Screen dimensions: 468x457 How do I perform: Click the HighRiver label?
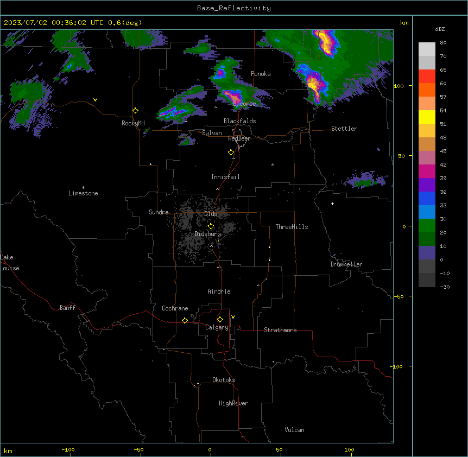[233, 403]
